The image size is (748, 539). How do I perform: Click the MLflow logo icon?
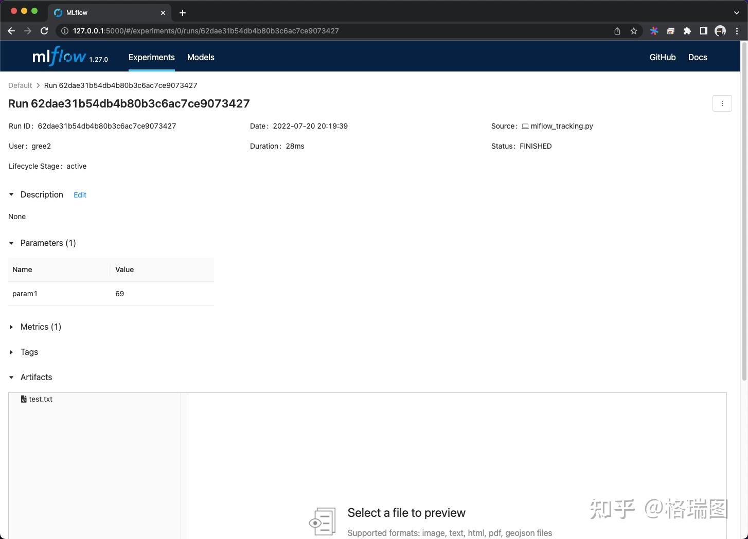coord(59,56)
